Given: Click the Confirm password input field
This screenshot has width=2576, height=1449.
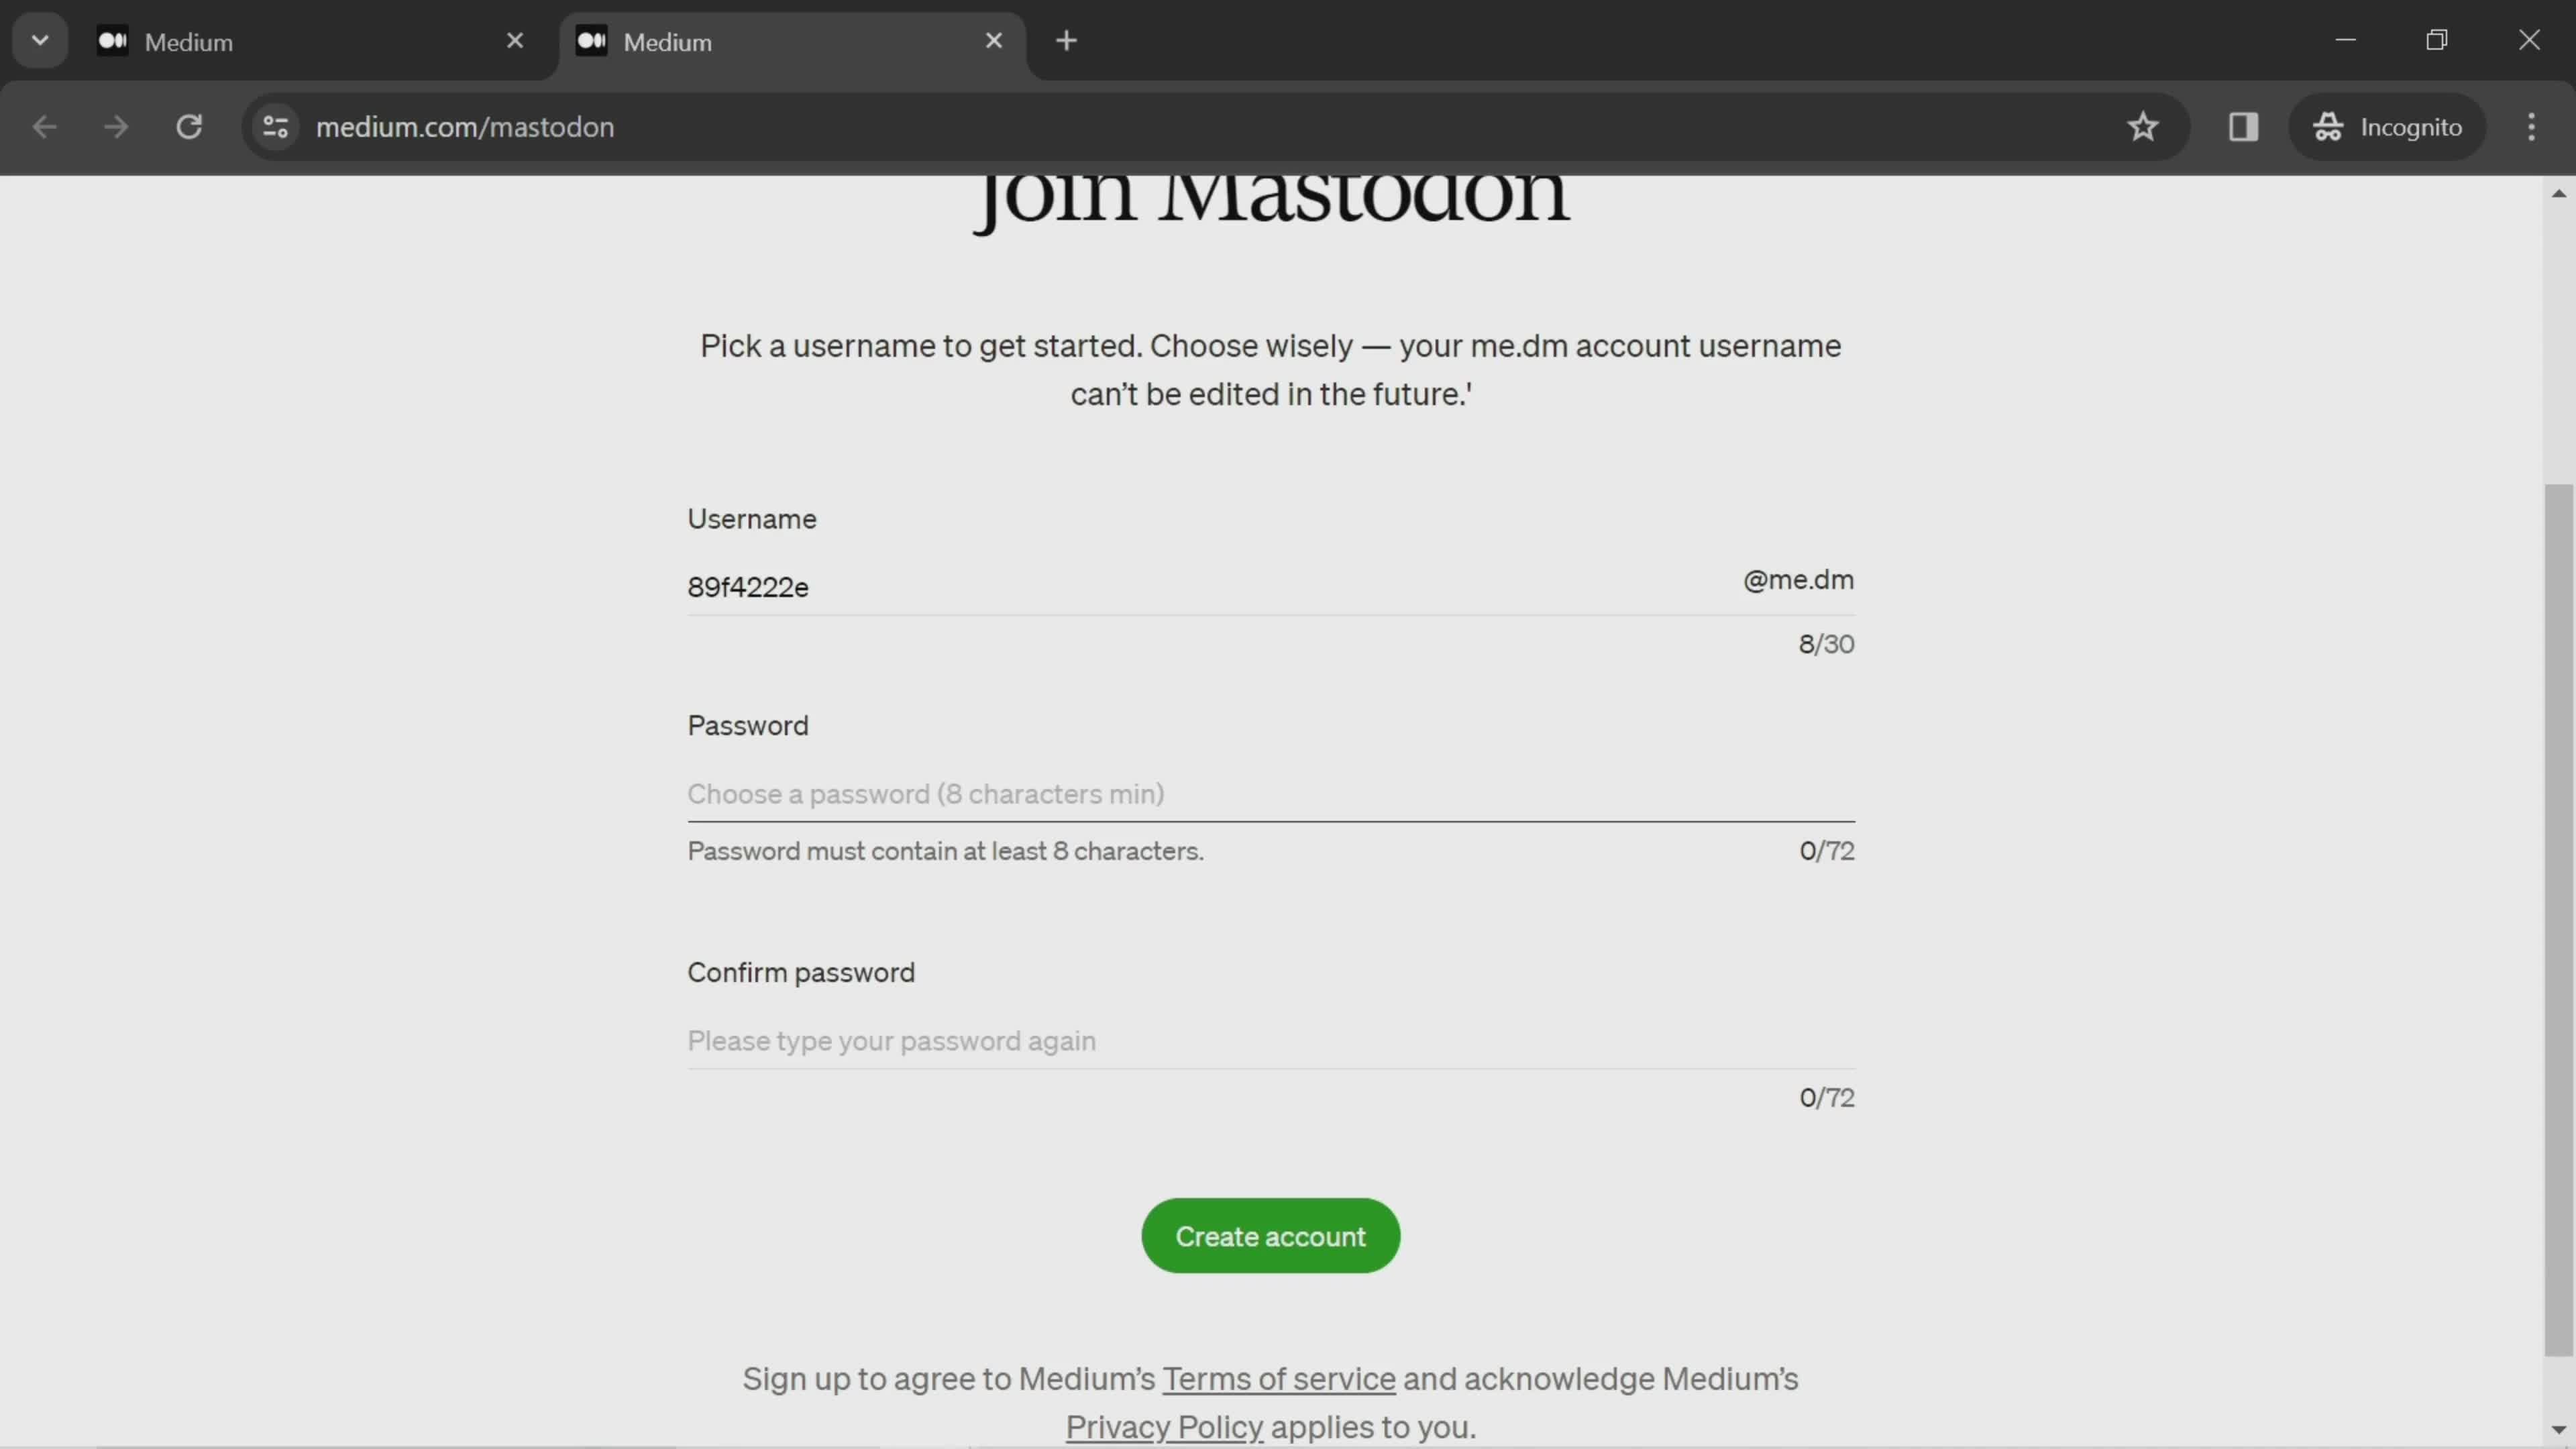Looking at the screenshot, I should coord(1271,1038).
